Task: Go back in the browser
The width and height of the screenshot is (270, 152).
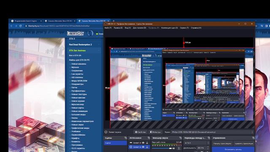Action: point(11,26)
